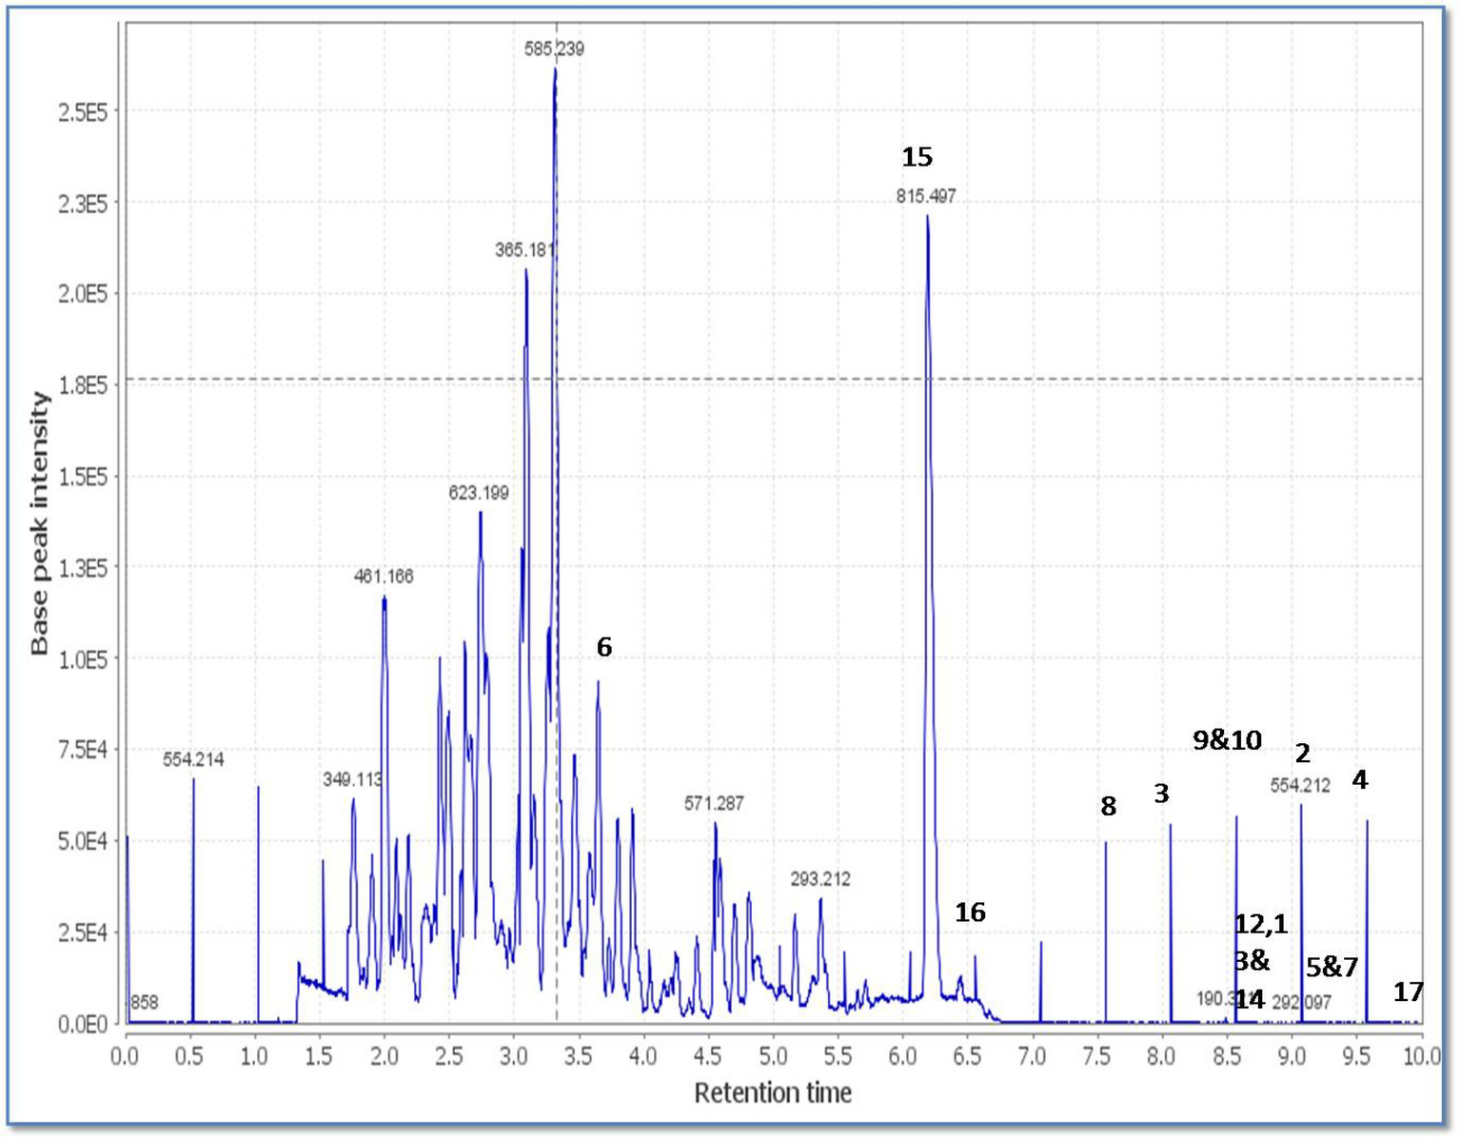1460x1137 pixels.
Task: Select peak 16 after the major peak
Action: (971, 913)
